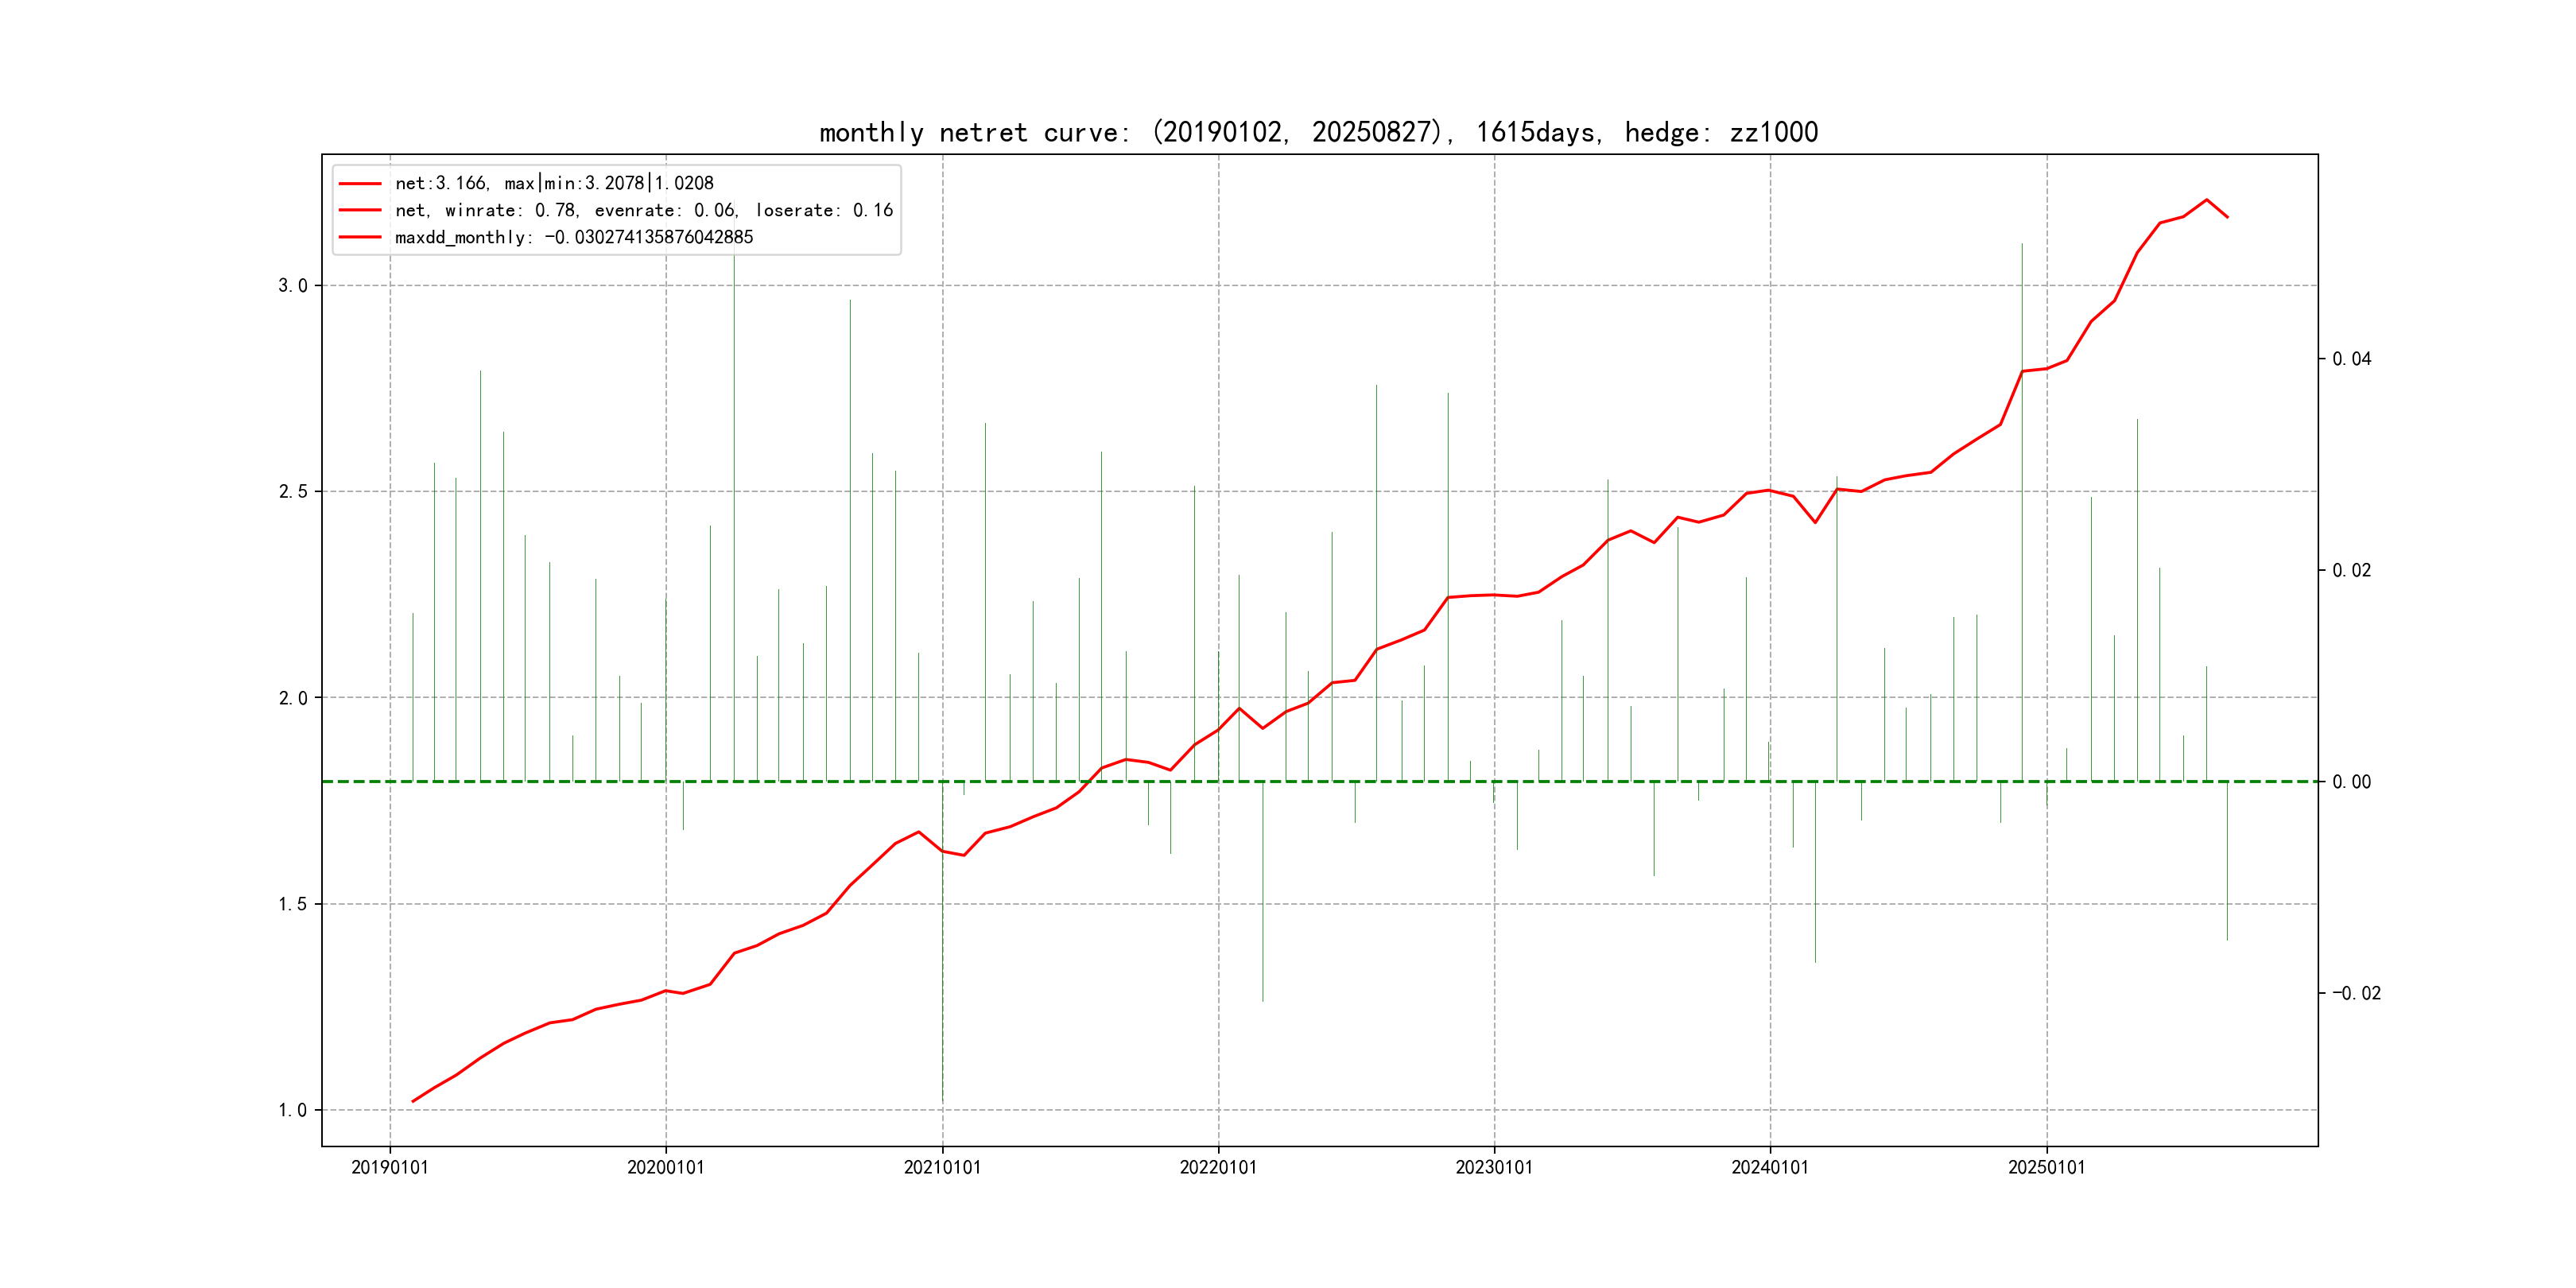This screenshot has width=2576, height=1288.
Task: Click the 20220101 x-axis label
Action: pos(1218,1168)
